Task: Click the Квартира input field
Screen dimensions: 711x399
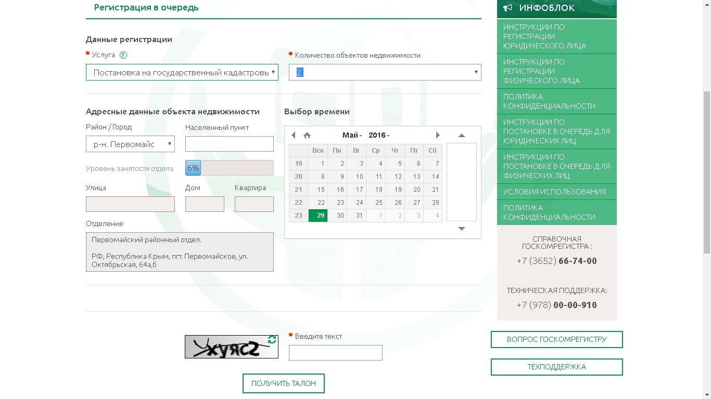Action: [x=254, y=204]
